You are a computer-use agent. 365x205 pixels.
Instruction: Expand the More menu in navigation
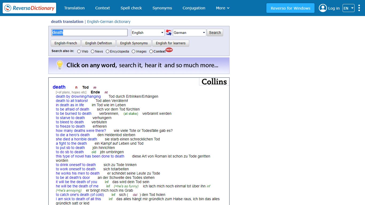coord(223,8)
